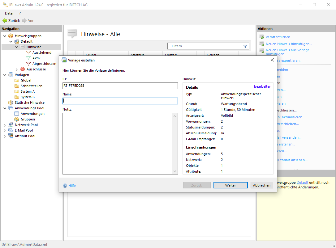
Task: Click into the Name input field
Action: (x=120, y=101)
